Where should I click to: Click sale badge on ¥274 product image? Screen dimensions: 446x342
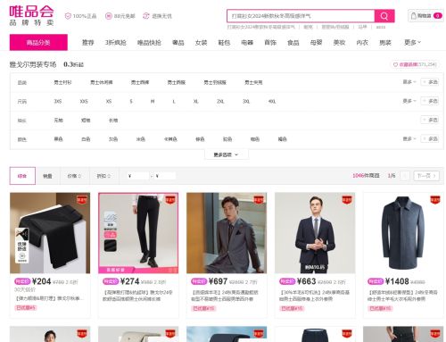[x=170, y=200]
